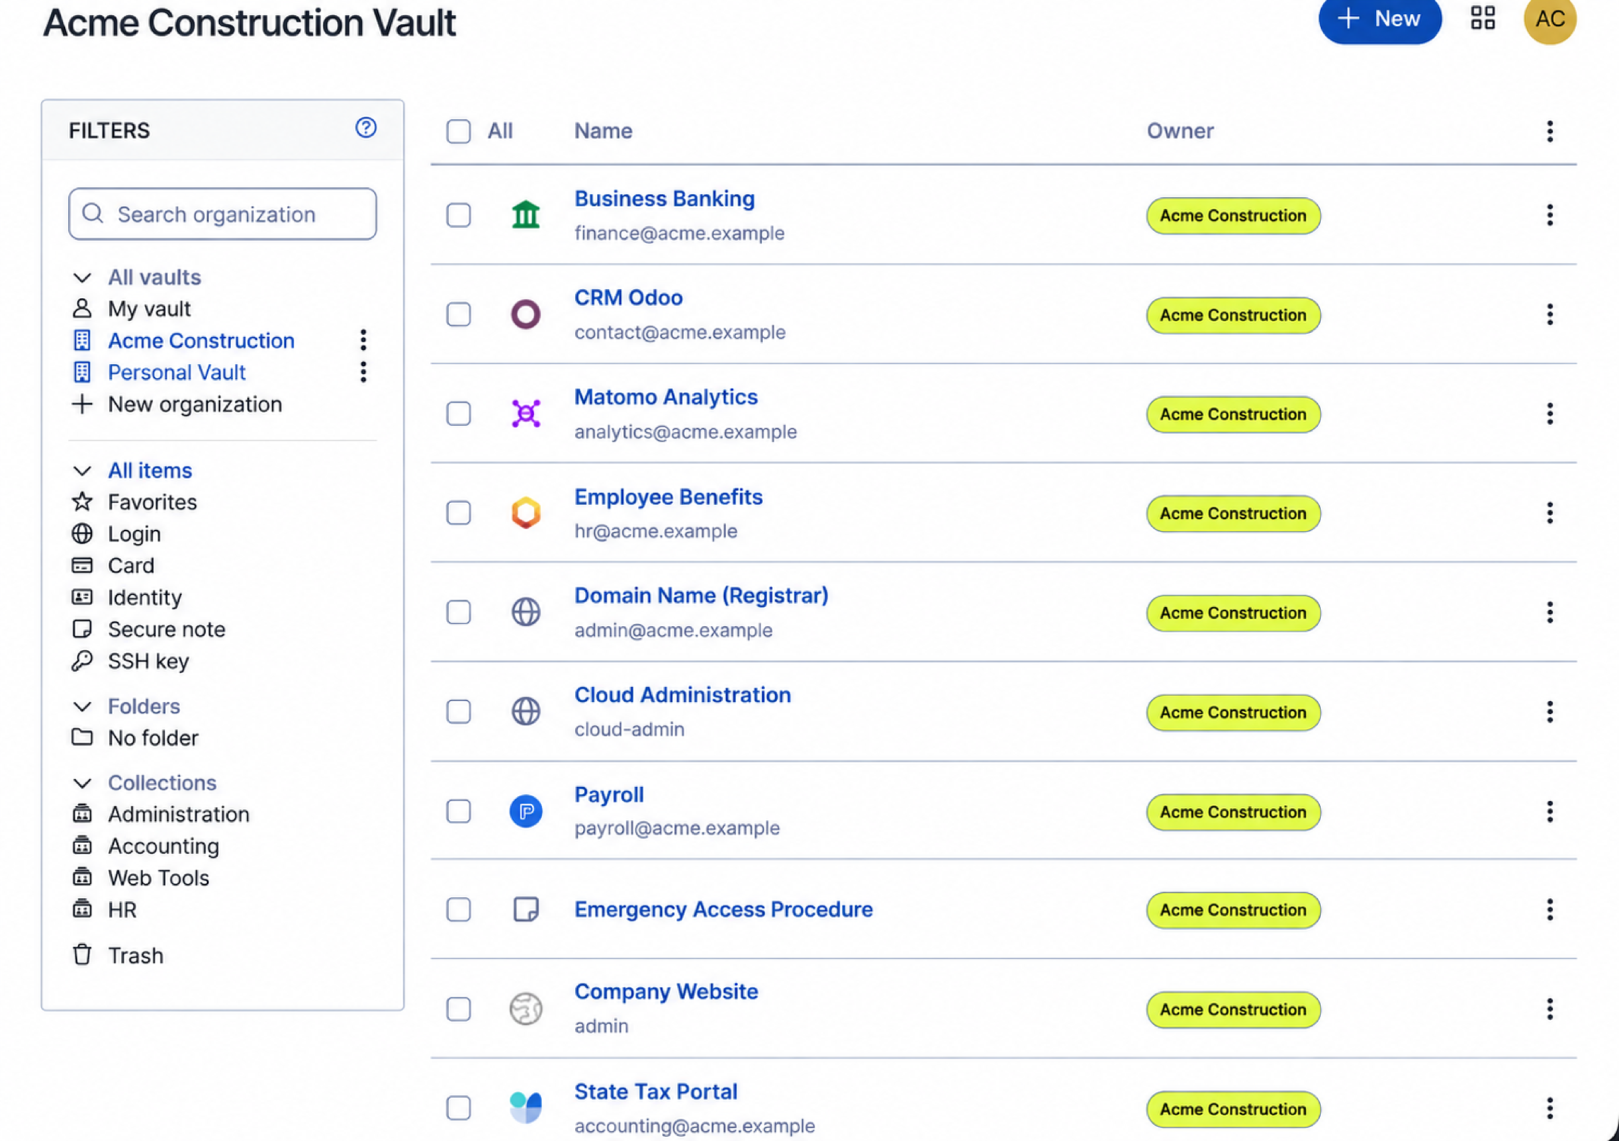Click the Employee Benefits hexagon icon
This screenshot has width=1619, height=1141.
click(x=526, y=513)
